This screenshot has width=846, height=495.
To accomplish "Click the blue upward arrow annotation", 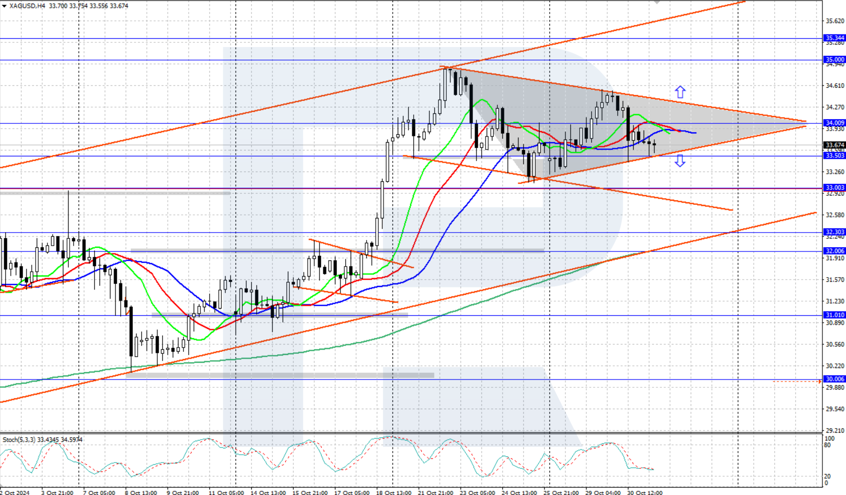I will click(680, 91).
